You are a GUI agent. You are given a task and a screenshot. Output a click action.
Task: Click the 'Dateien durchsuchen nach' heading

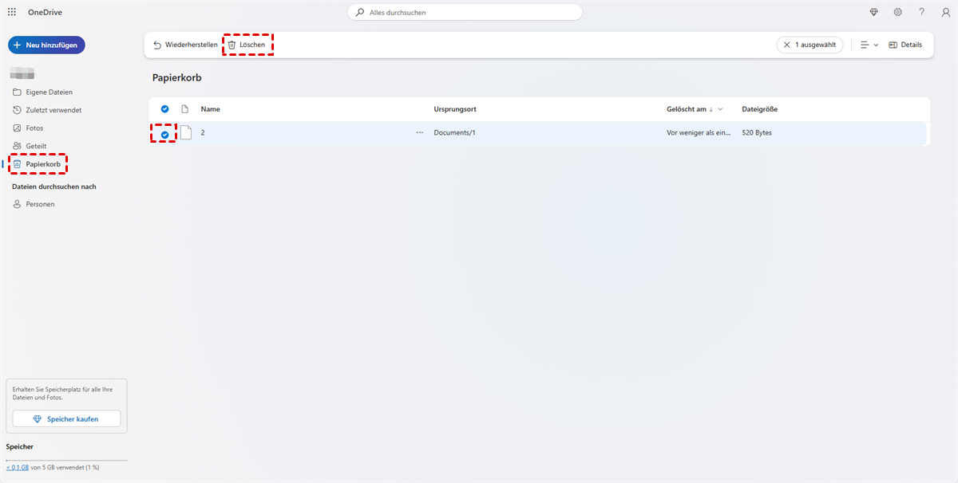pos(53,187)
